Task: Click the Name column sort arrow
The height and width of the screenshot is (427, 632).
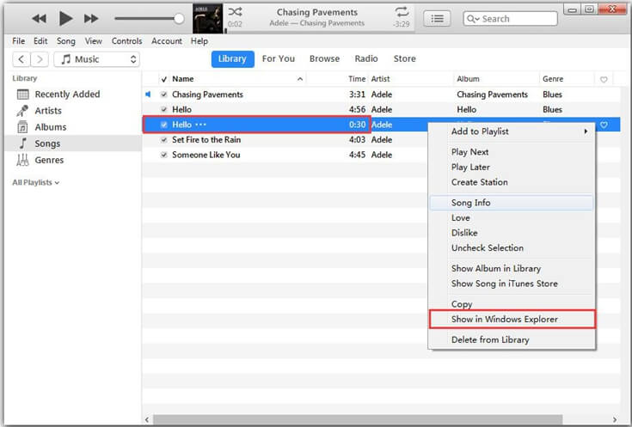Action: (x=300, y=79)
